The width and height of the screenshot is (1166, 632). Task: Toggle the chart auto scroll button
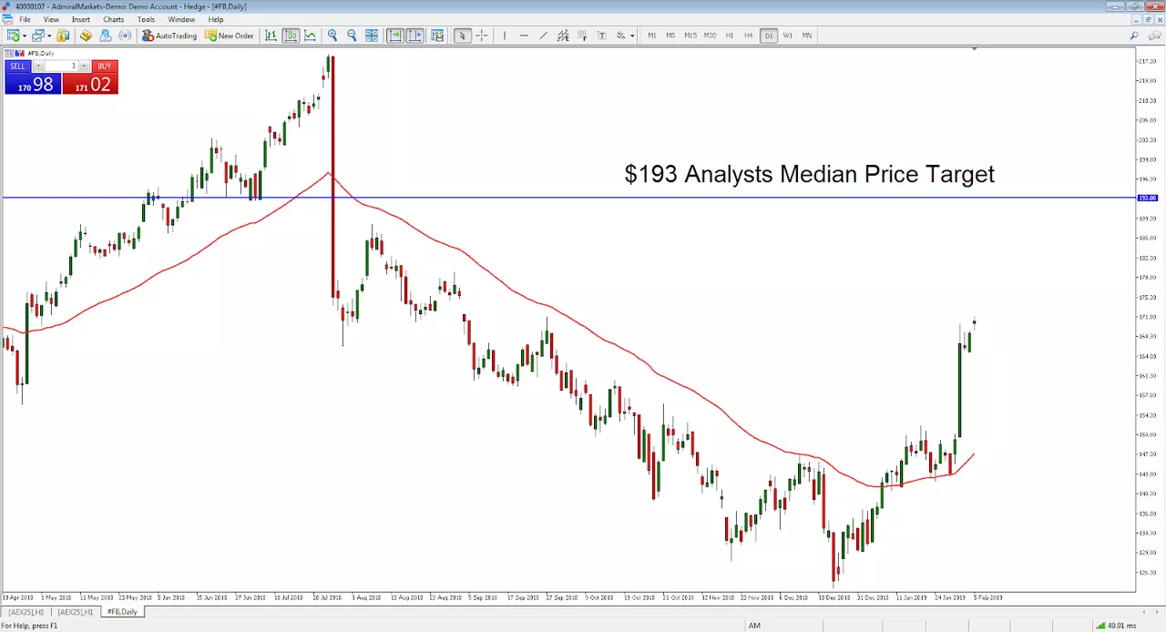[395, 36]
